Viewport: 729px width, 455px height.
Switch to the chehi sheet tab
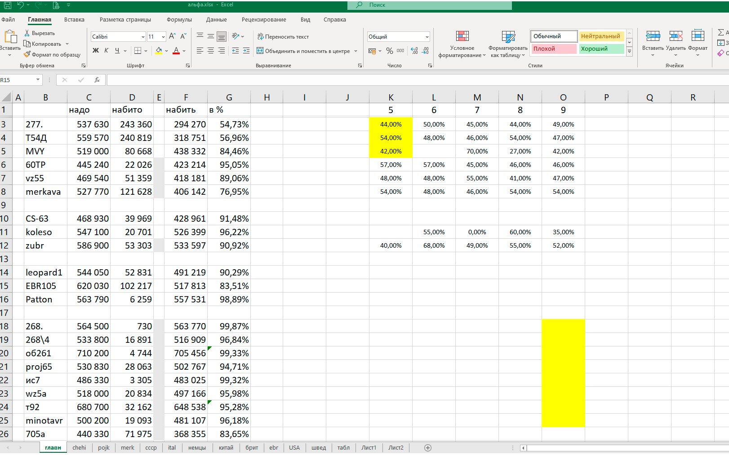[x=79, y=448]
